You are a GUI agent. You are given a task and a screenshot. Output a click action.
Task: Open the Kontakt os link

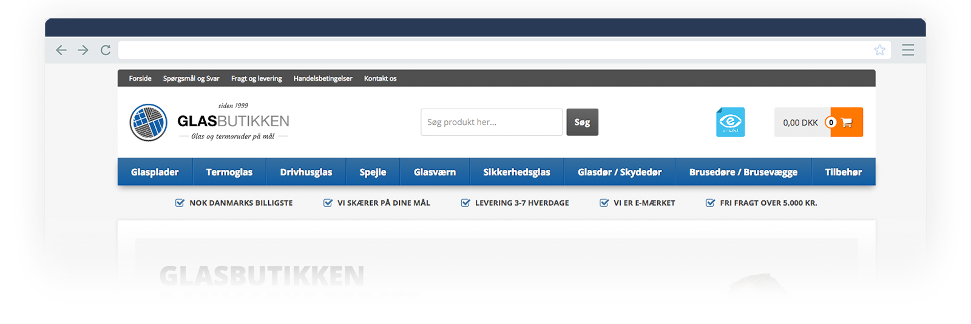pyautogui.click(x=380, y=78)
